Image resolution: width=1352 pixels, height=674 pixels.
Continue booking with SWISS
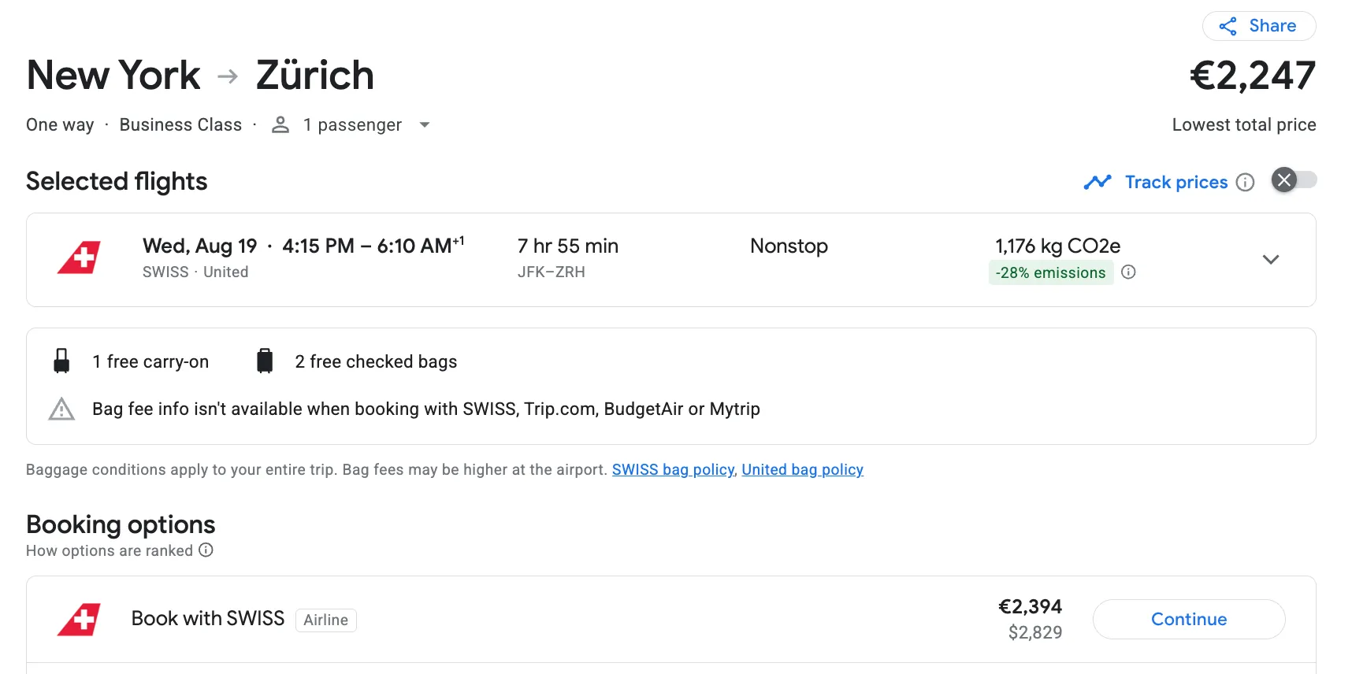[1189, 619]
